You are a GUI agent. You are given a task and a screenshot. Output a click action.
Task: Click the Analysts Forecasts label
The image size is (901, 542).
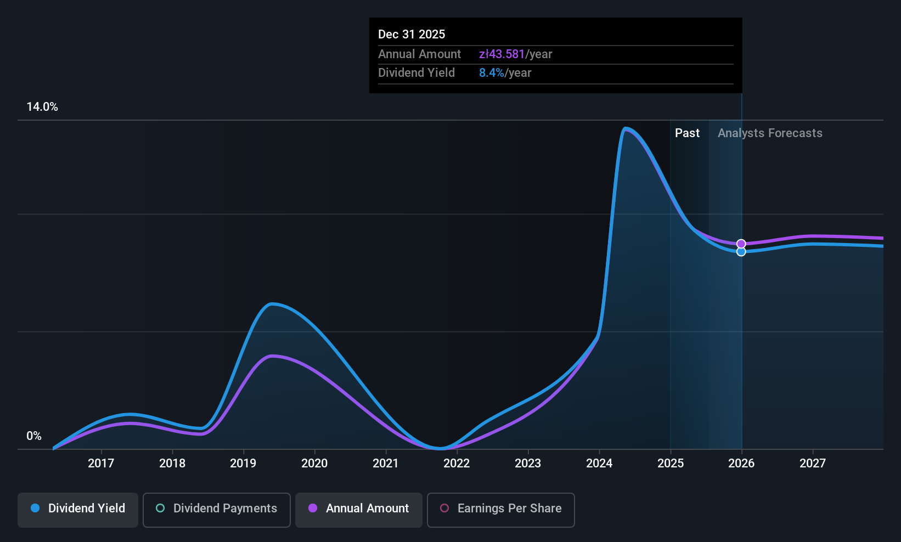click(x=770, y=133)
